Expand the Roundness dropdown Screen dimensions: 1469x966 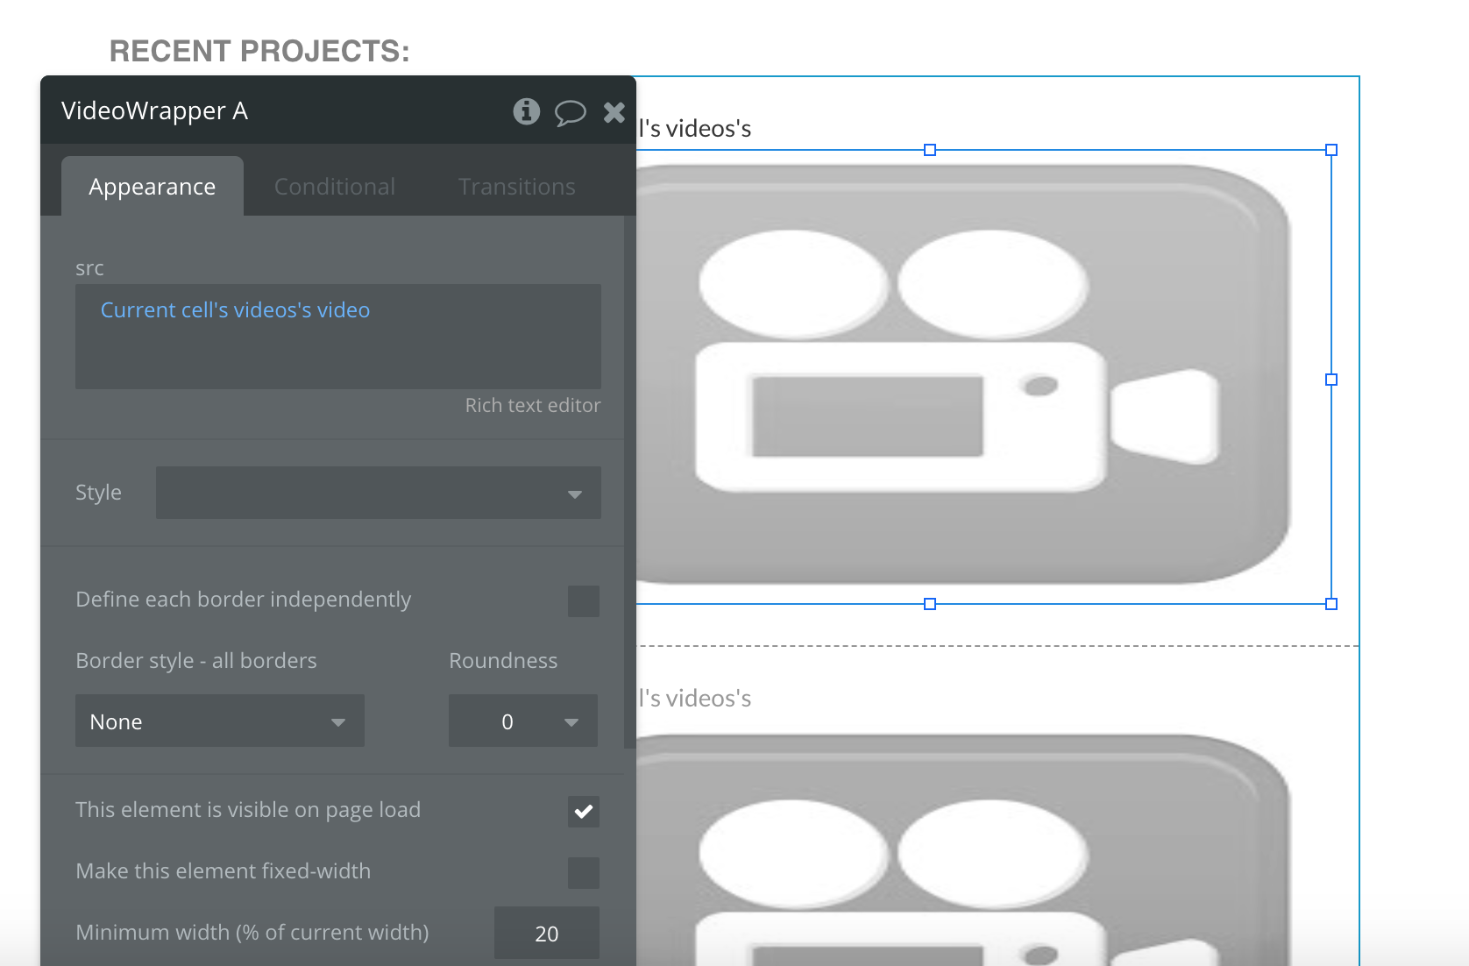tap(522, 721)
